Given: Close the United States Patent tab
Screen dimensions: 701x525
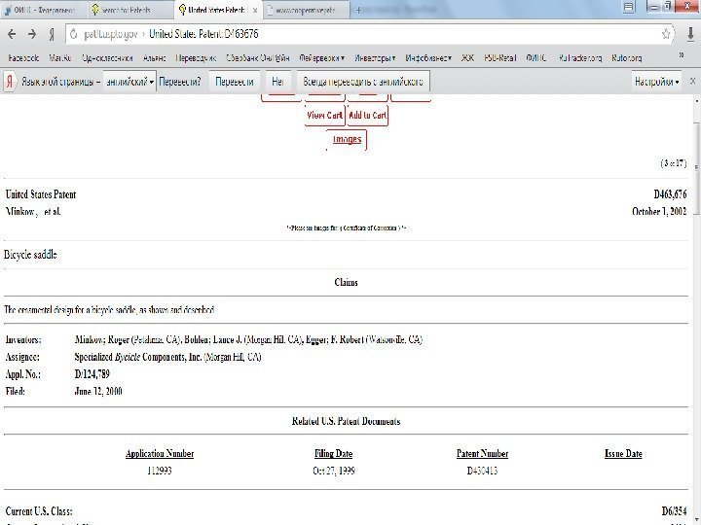Looking at the screenshot, I should pos(255,10).
